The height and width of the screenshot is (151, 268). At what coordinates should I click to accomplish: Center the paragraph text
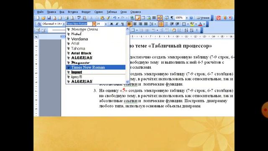pos(135,24)
